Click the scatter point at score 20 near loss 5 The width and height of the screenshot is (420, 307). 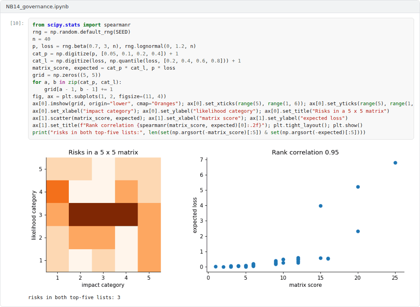point(358,187)
